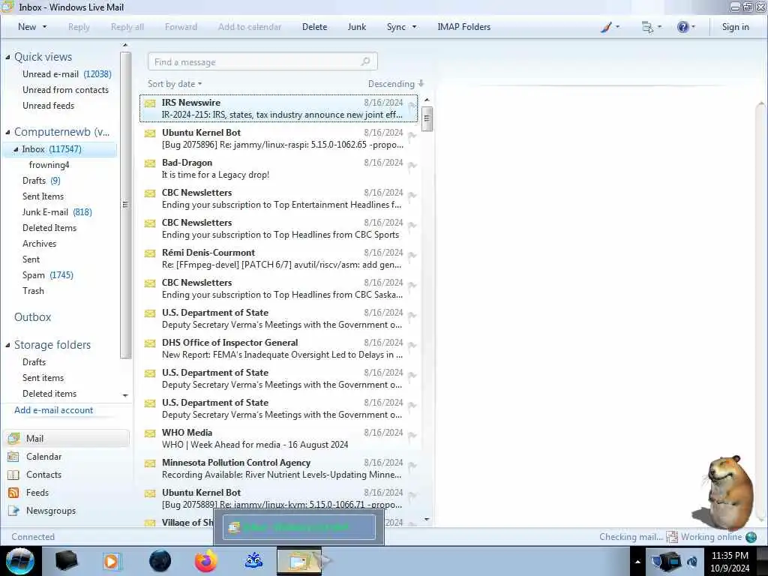Open the Calendar icon in the navigation shortcuts

[13, 457]
